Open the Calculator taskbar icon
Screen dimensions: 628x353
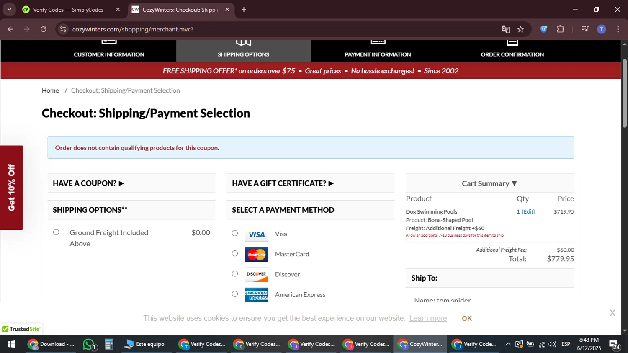(109, 344)
